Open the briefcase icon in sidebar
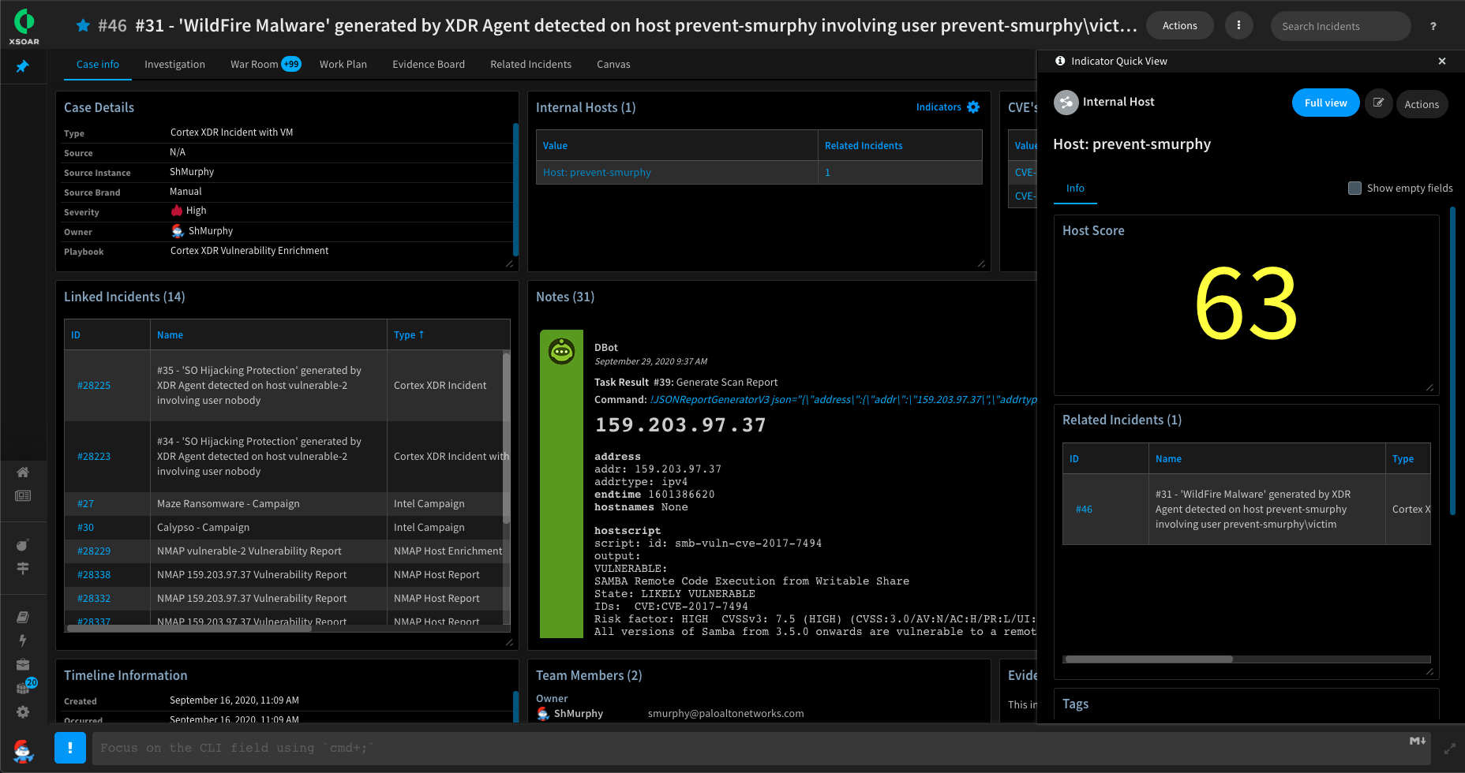The image size is (1465, 773). pyautogui.click(x=23, y=664)
